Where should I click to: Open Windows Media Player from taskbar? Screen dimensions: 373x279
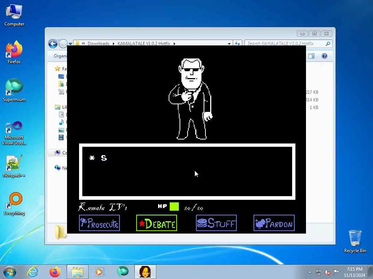(x=99, y=272)
